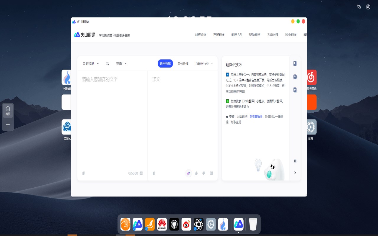This screenshot has height=236, width=378.
Task: Click the 翻译小技巧 heading
Action: point(234,65)
